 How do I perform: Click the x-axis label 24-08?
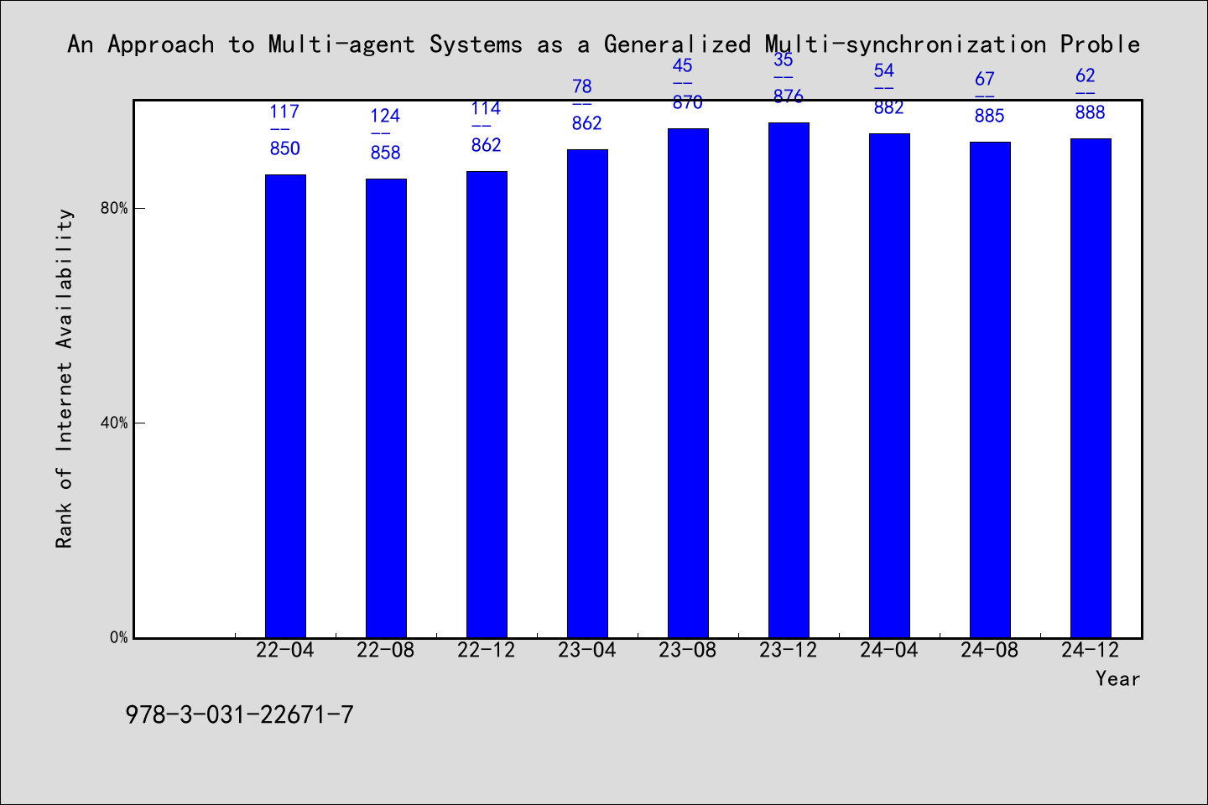tap(990, 650)
